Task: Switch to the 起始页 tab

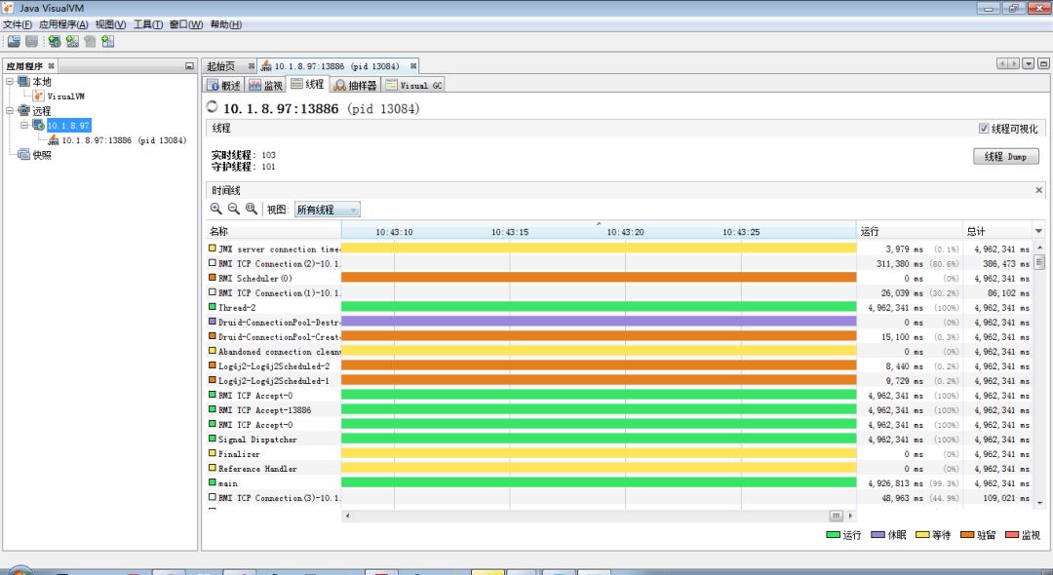Action: [221, 65]
